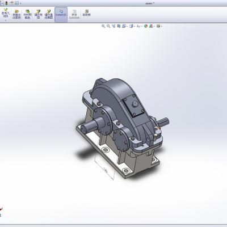Click the Display Style icon

click(131, 26)
